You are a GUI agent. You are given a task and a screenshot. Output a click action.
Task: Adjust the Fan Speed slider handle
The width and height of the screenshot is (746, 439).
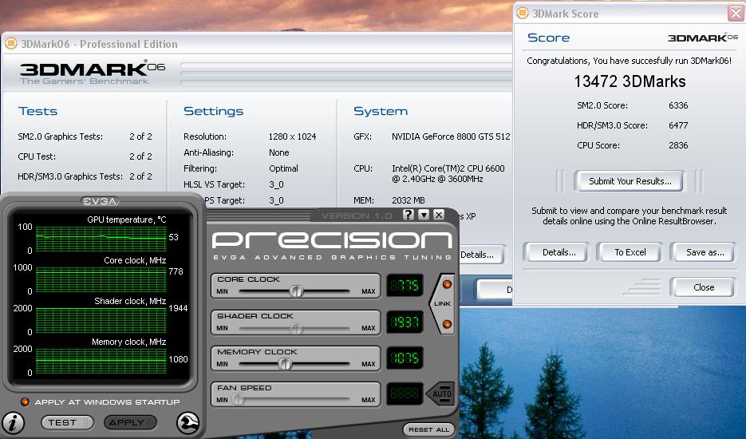[x=238, y=400]
